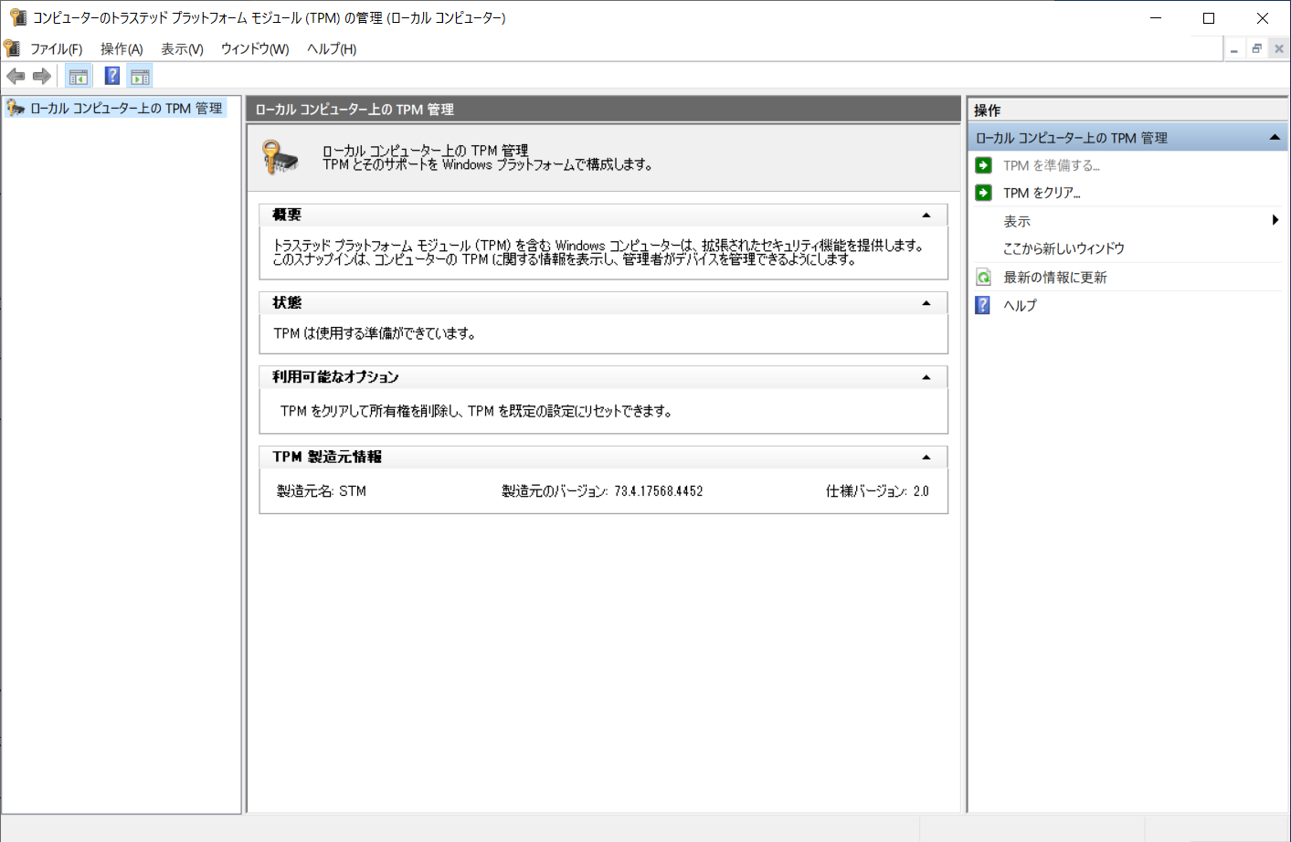Viewport: 1291px width, 842px height.
Task: Click the green arrow icon beside TPM をクリア
Action: (x=984, y=193)
